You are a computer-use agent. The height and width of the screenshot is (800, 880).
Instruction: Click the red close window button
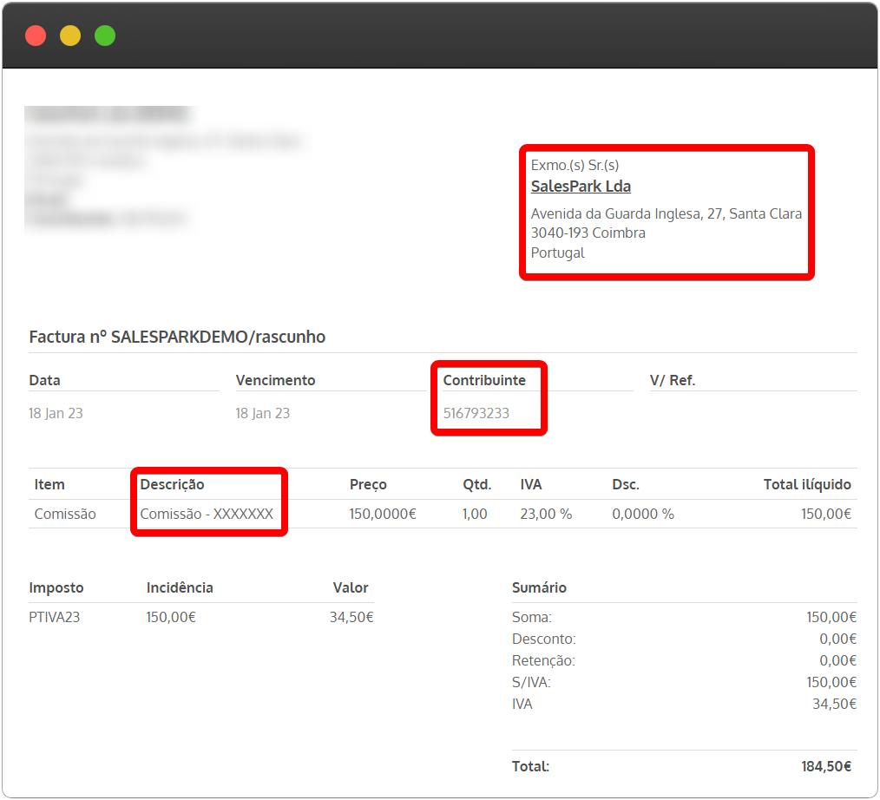click(36, 36)
